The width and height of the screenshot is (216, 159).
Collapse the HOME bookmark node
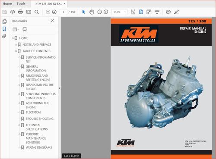click(13, 38)
